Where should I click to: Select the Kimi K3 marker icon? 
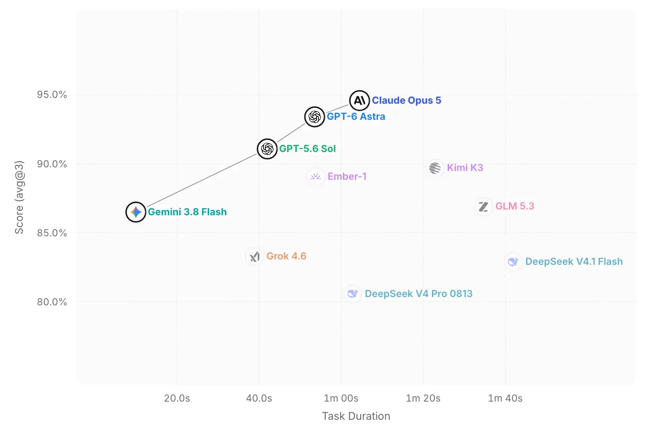pos(435,168)
